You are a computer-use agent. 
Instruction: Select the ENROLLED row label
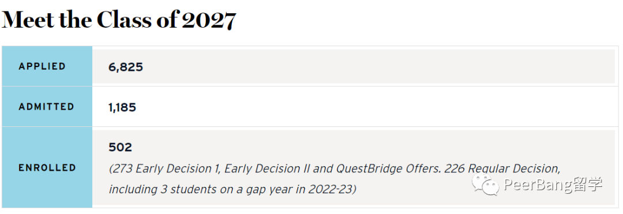point(47,167)
